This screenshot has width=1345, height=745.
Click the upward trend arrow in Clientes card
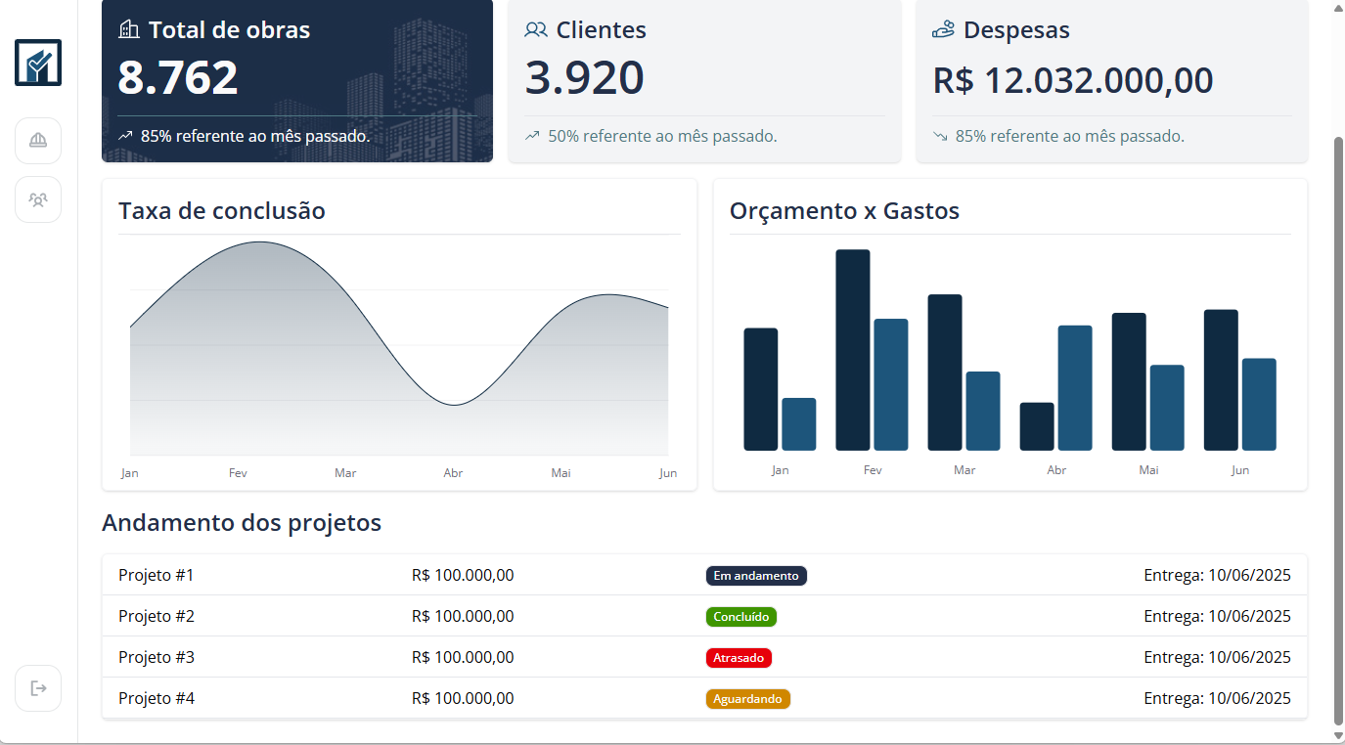point(532,136)
